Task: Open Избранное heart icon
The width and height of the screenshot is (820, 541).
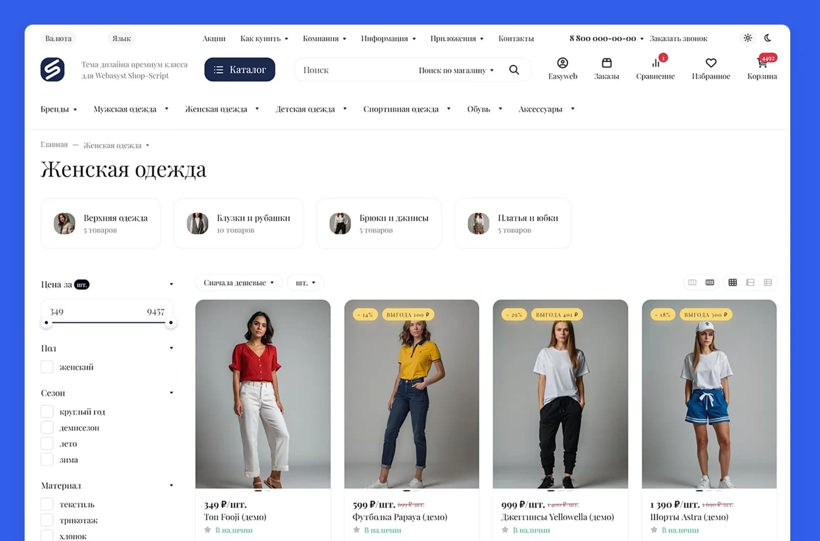Action: pyautogui.click(x=711, y=63)
